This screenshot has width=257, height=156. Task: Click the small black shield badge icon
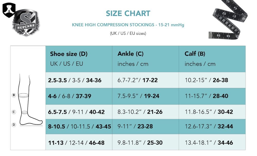click(x=9, y=10)
